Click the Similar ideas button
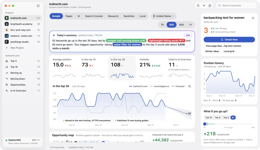The image size is (260, 150). tap(212, 51)
